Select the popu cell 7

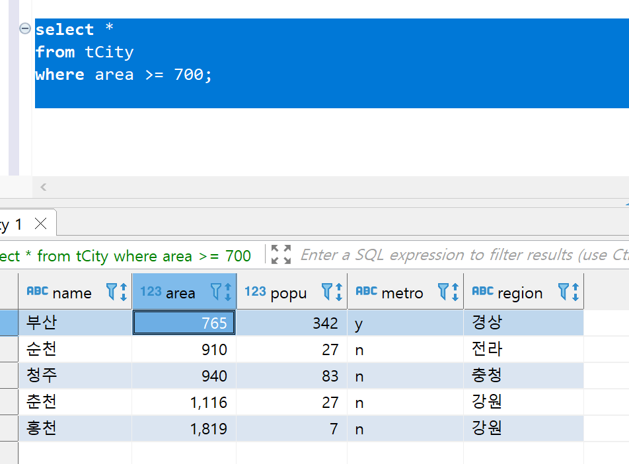[x=291, y=428]
